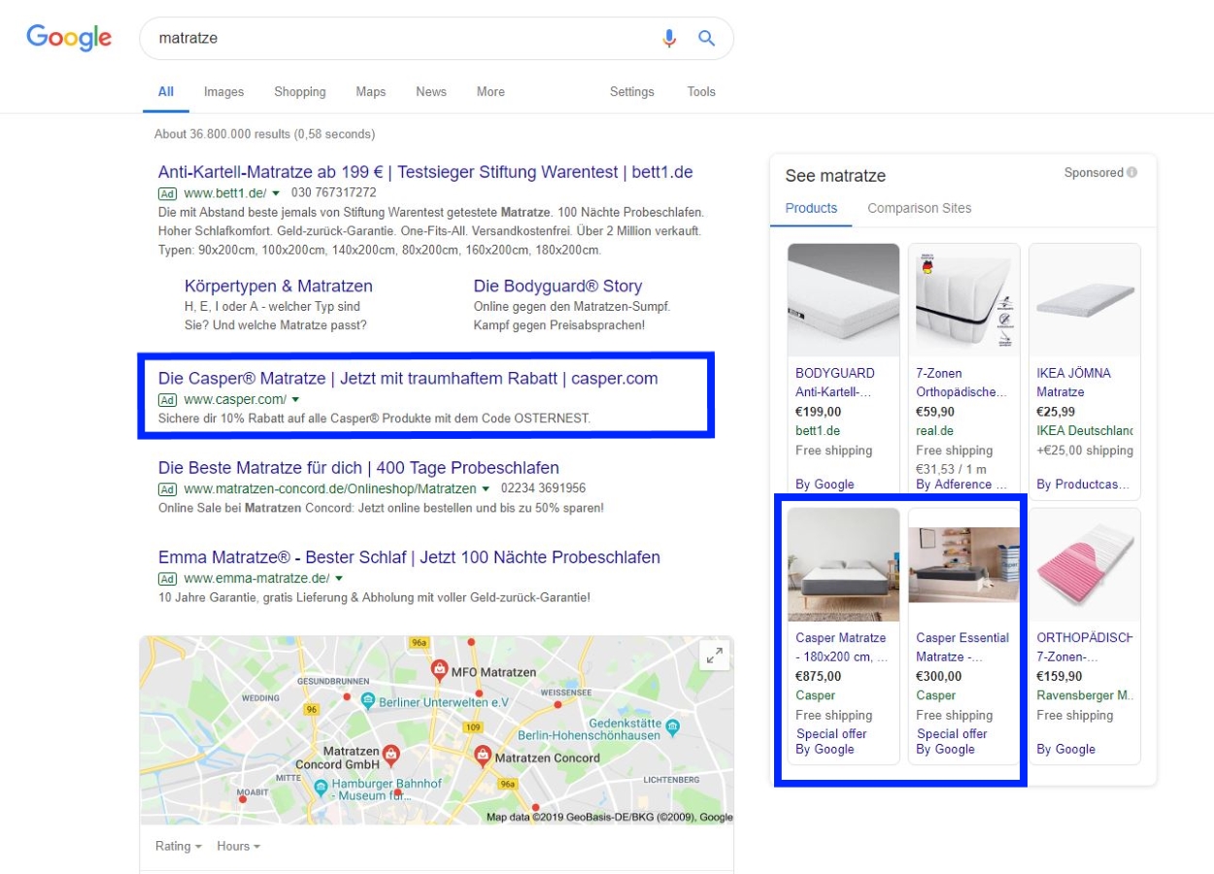Image resolution: width=1214 pixels, height=874 pixels.
Task: Switch to the Images tab
Action: (222, 91)
